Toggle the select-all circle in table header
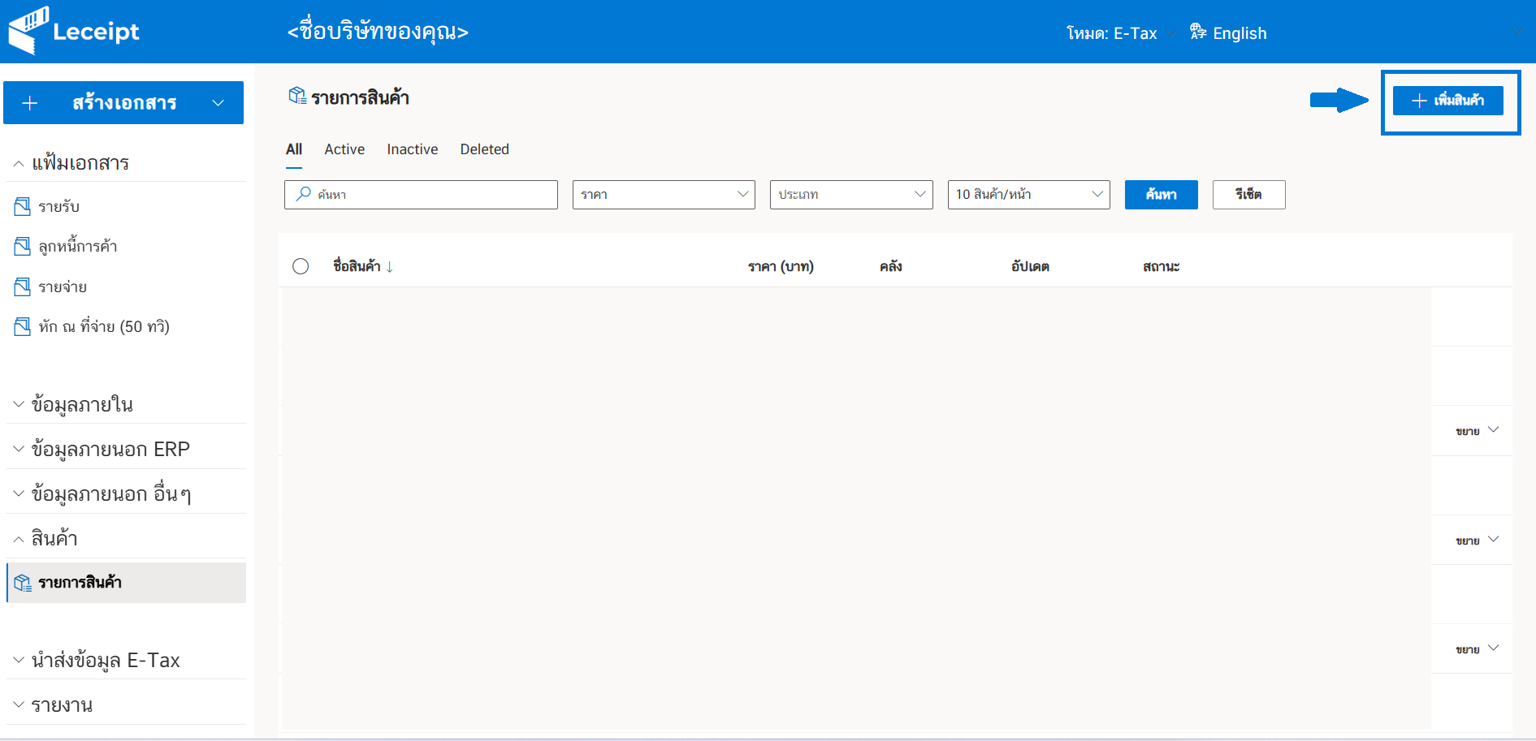Viewport: 1536px width, 741px height. click(301, 266)
